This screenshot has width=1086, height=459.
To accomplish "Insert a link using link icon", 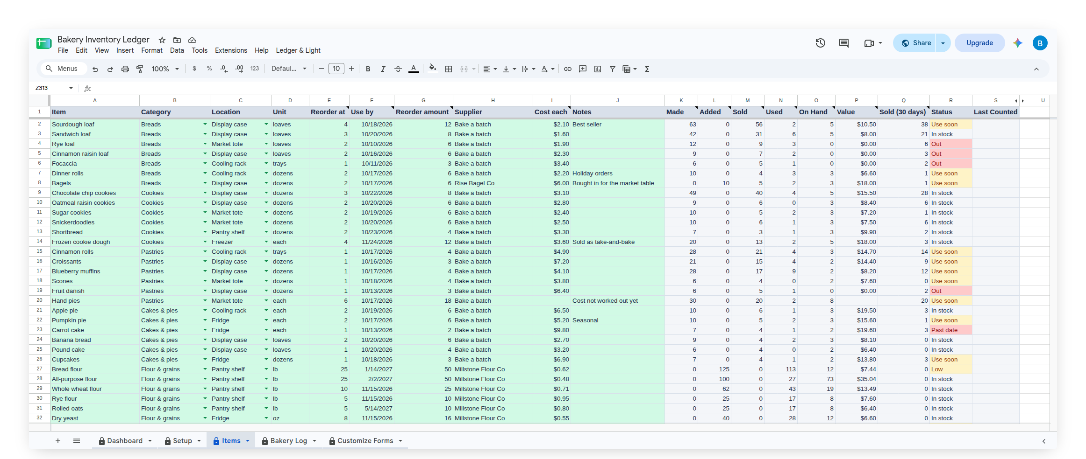I will (x=568, y=69).
